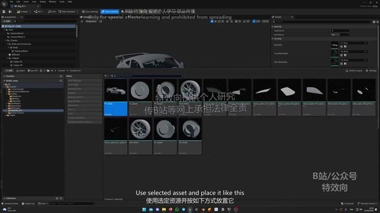Click the Favorites search icon
380x213 pixels.
[x=61, y=76]
